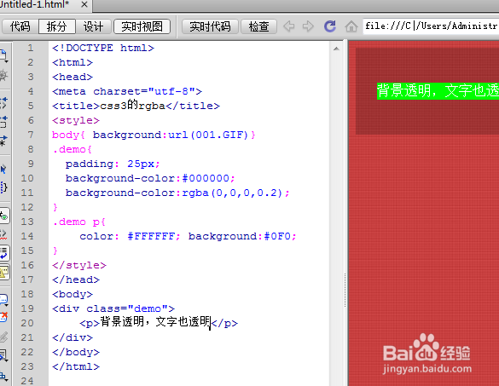The height and width of the screenshot is (386, 499).
Task: Click line number 12 in gutter
Action: (x=27, y=207)
